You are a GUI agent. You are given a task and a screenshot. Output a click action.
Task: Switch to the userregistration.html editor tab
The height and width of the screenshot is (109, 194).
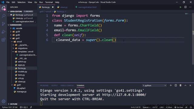click(x=87, y=7)
